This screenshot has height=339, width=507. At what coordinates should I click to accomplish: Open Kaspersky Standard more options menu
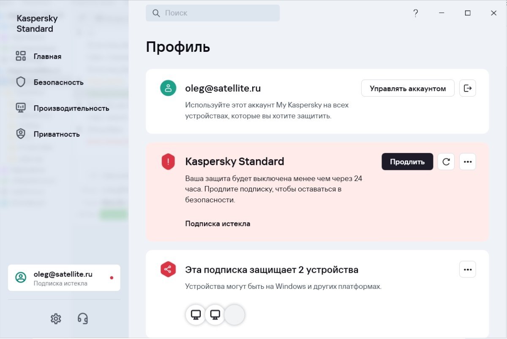pos(468,161)
